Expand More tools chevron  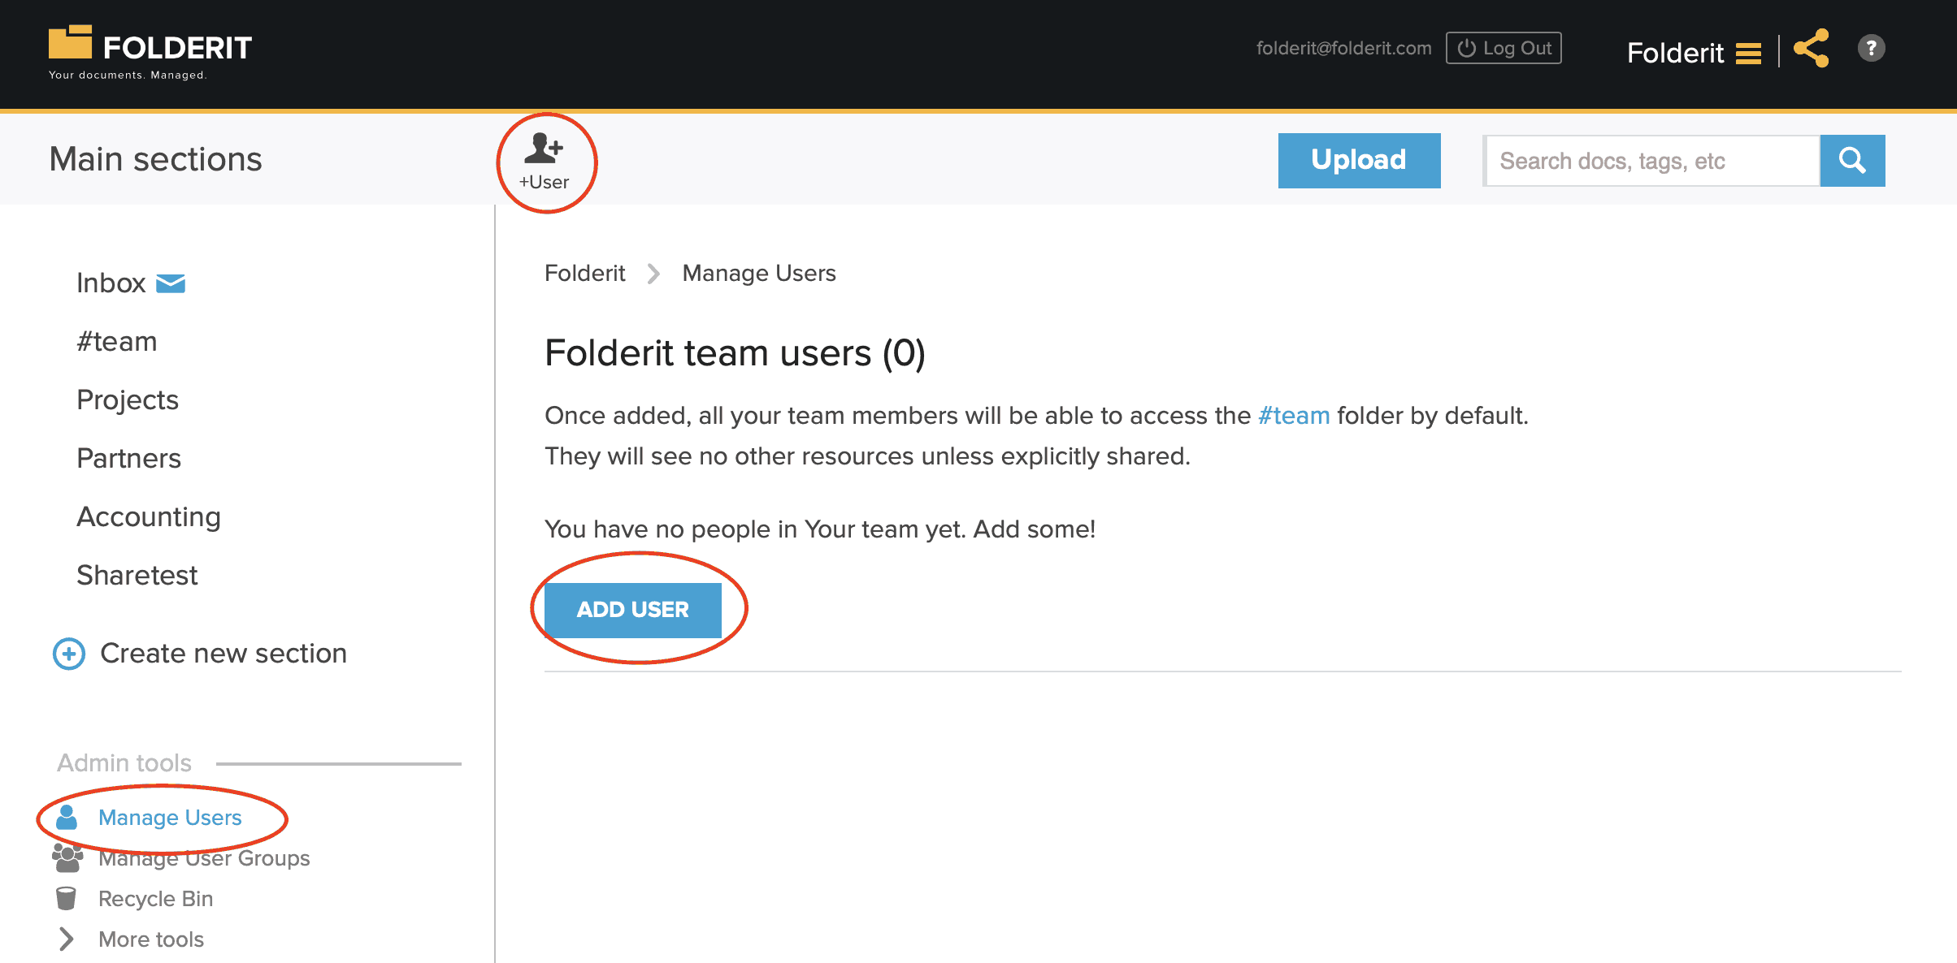tap(67, 939)
